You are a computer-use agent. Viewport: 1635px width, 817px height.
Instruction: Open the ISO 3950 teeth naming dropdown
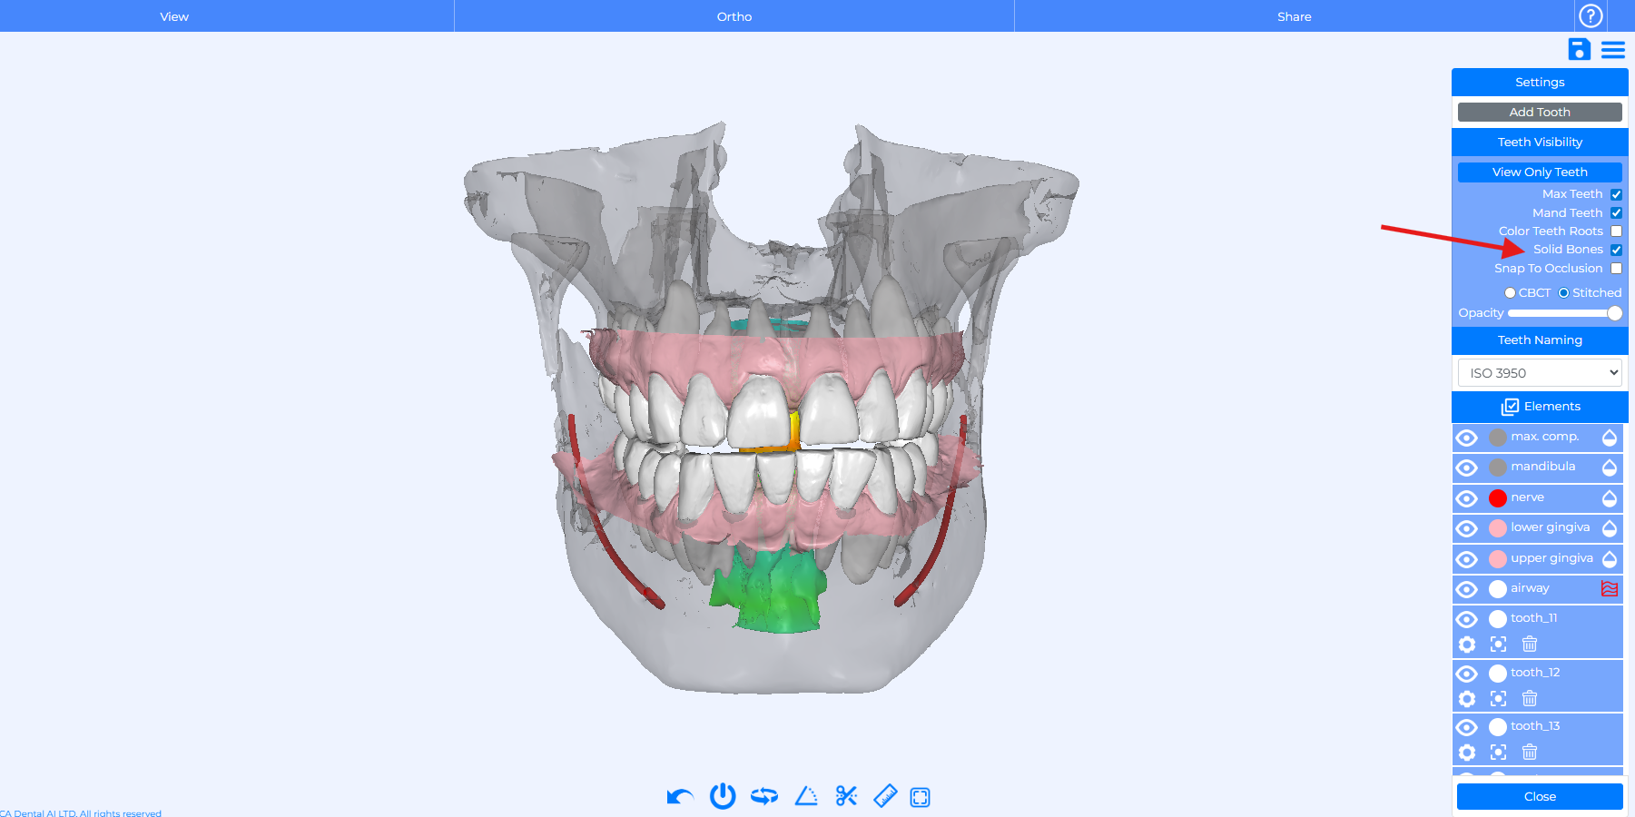click(1540, 373)
